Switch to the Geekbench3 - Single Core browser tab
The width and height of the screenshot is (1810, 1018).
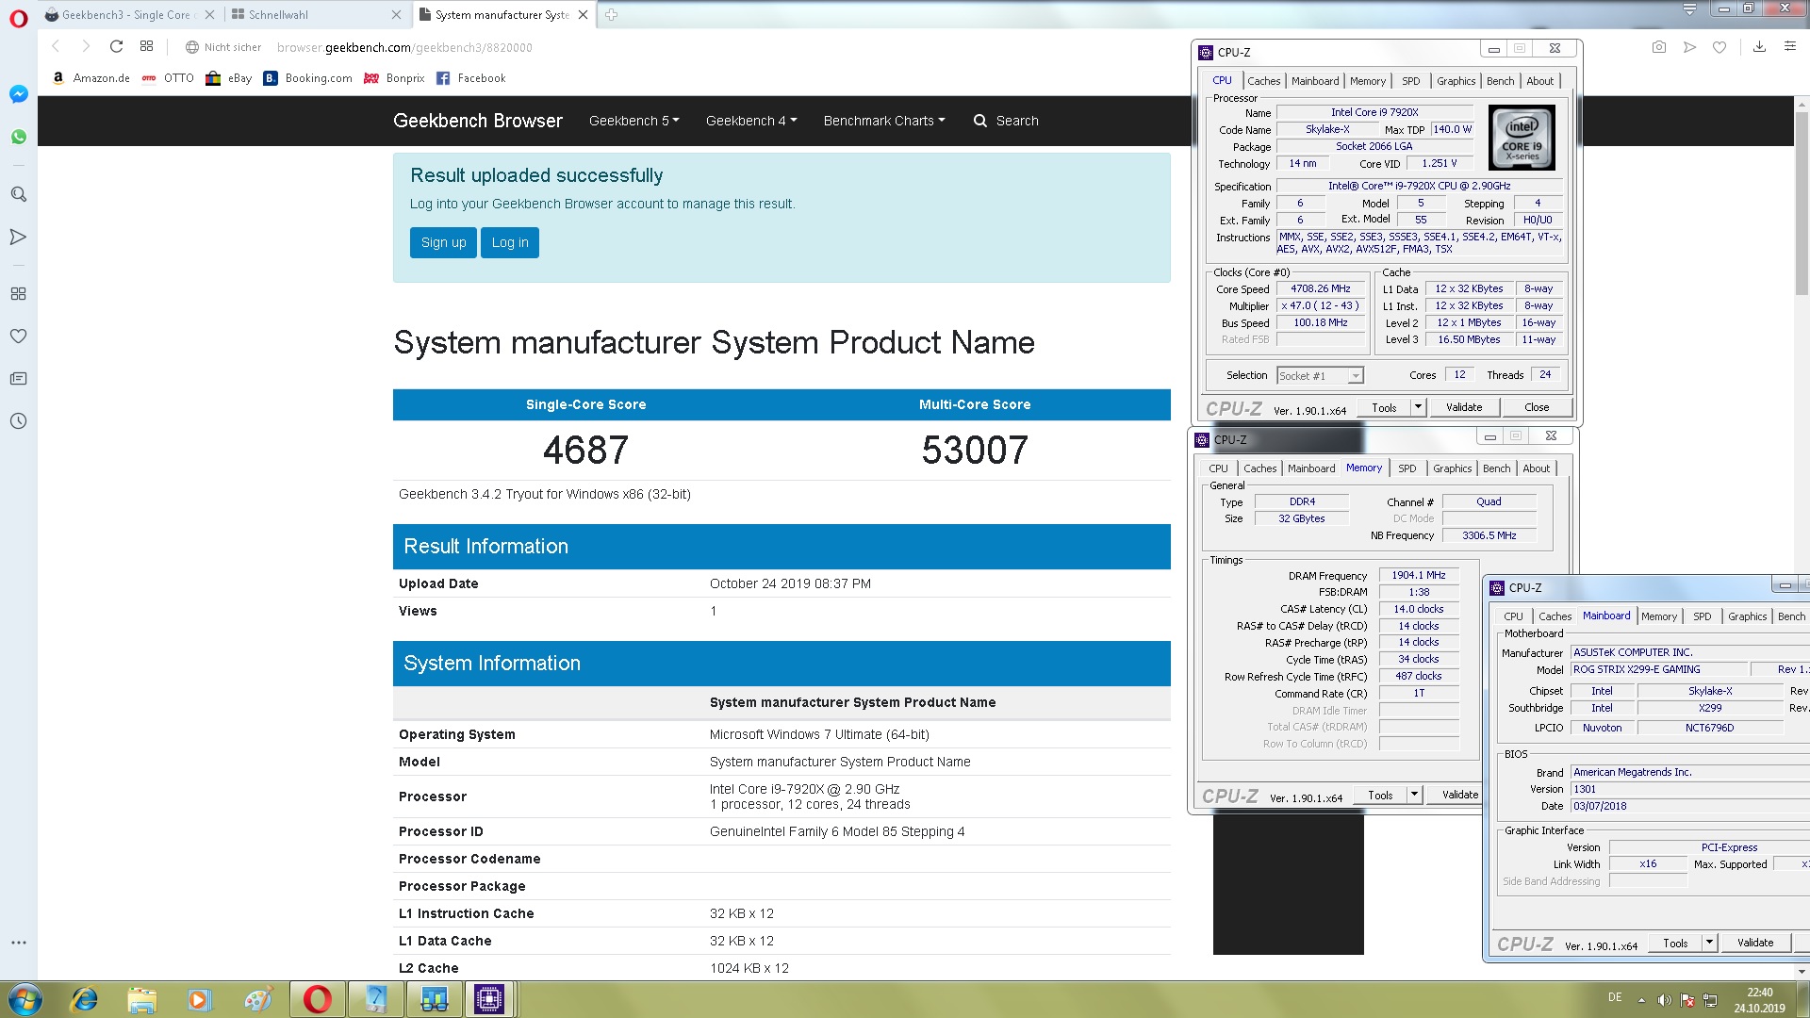(125, 14)
